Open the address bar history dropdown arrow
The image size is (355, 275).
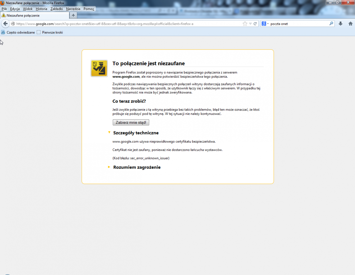click(x=250, y=24)
